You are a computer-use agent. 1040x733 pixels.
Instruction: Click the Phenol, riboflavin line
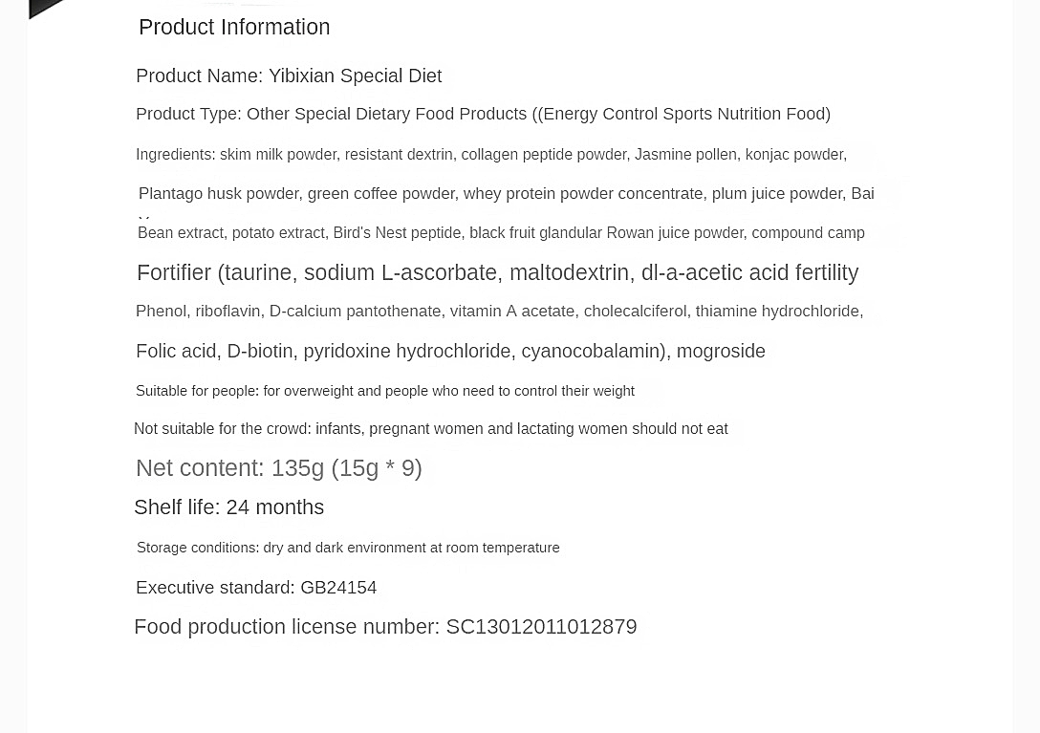point(499,312)
